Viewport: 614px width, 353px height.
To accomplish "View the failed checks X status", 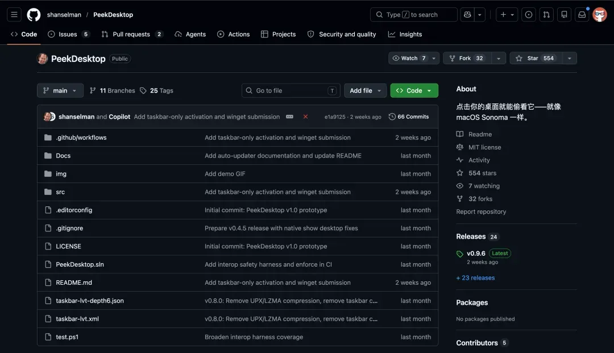I will [305, 117].
